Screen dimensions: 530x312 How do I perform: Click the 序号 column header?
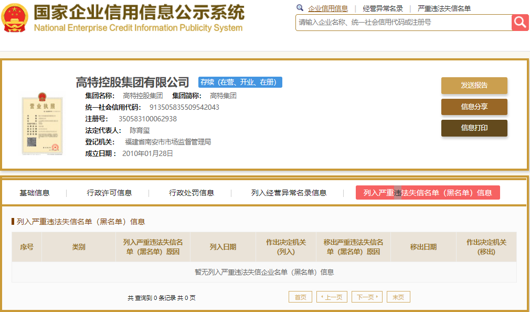[x=27, y=247]
